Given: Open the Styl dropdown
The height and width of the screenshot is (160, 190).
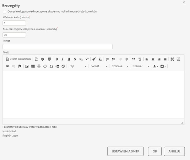Looking at the screenshot, I should pyautogui.click(x=78, y=66).
